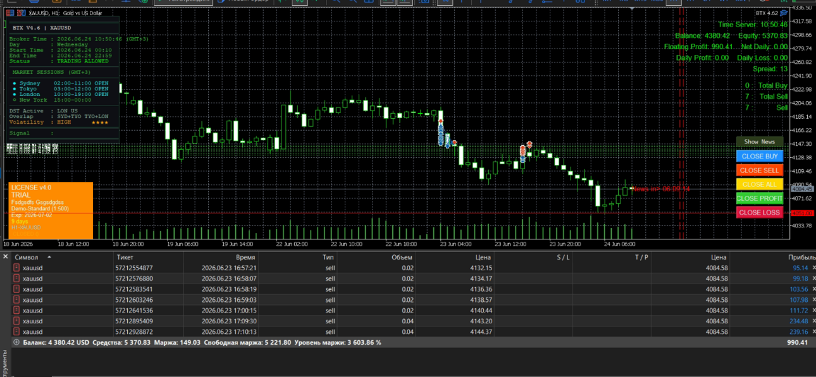Sort positions by Тип column
The height and width of the screenshot is (377, 816).
[x=328, y=257]
